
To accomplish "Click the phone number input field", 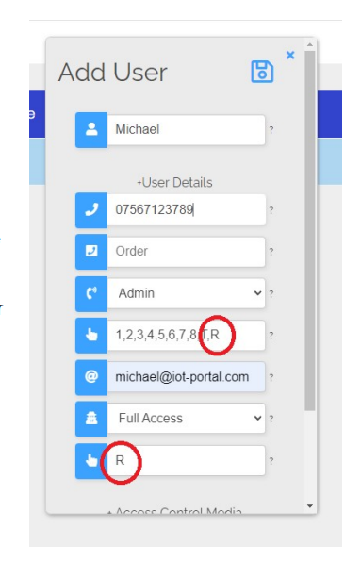I will click(186, 209).
